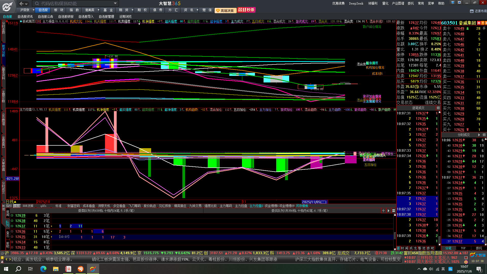
Task: Click the orange M badge beside 豪威集团
Action: pyautogui.click(x=479, y=23)
